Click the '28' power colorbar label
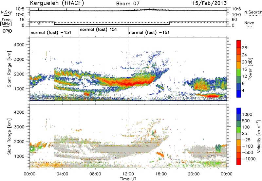The width and height of the screenshot is (262, 181). click(x=244, y=48)
